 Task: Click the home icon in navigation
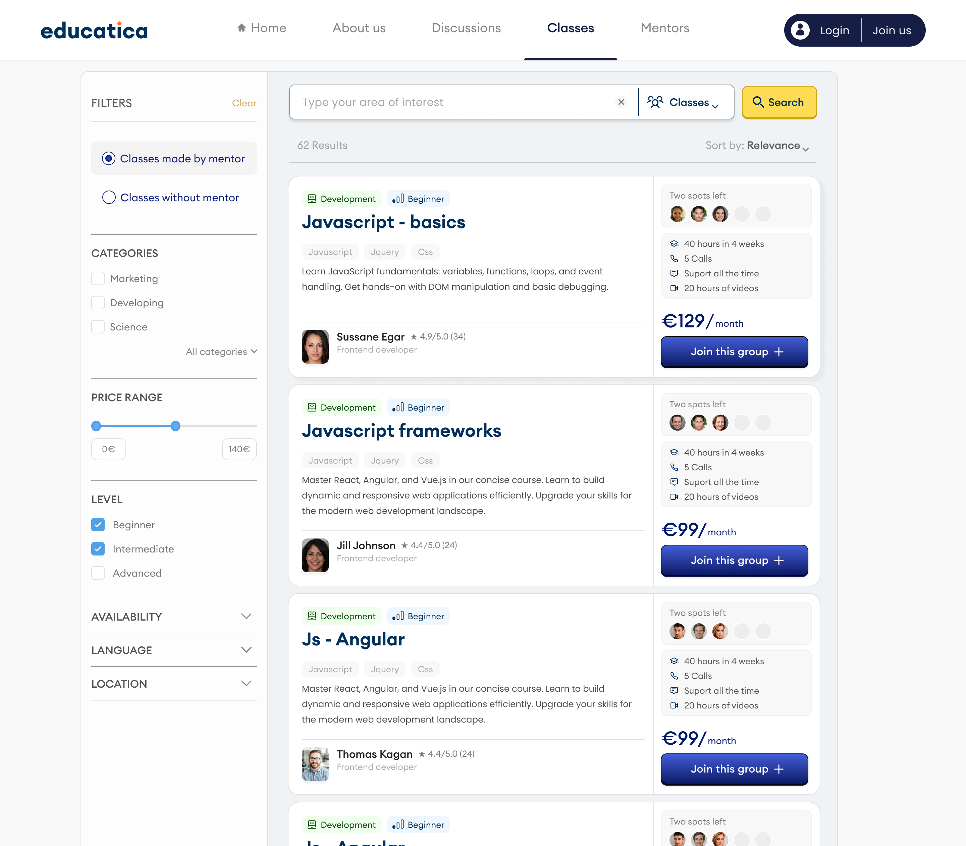click(x=241, y=28)
